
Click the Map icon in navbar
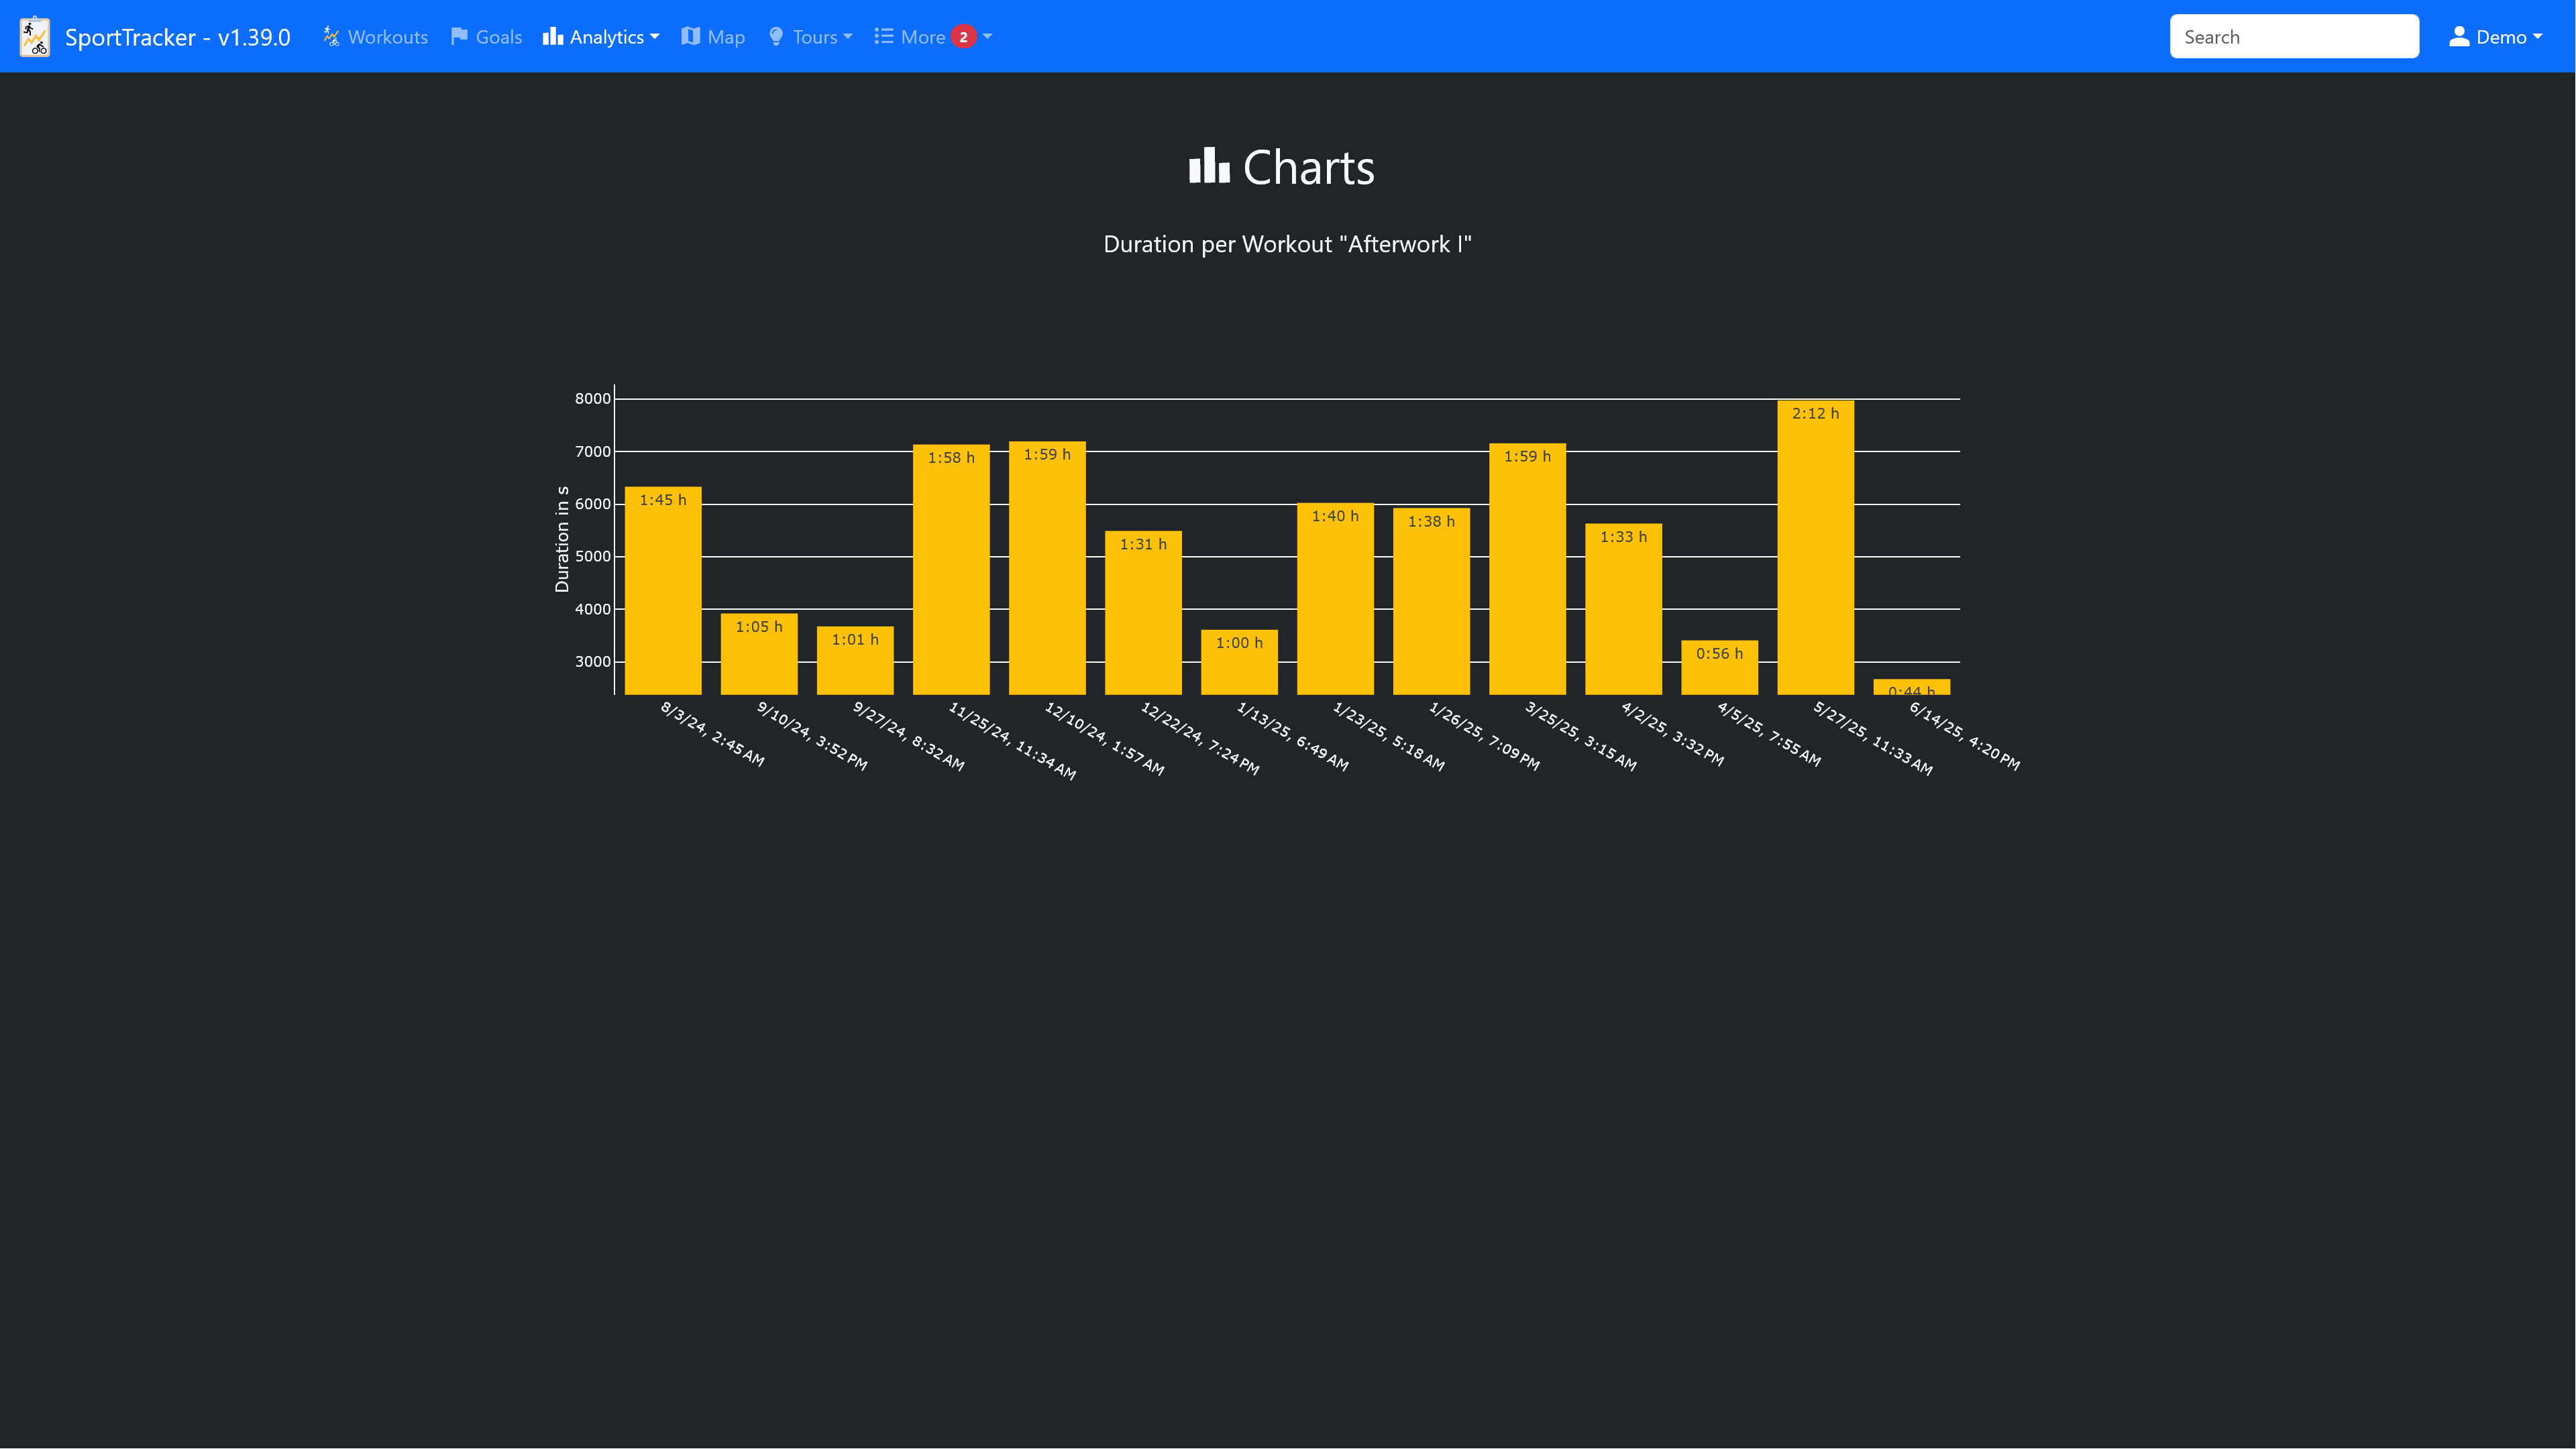(x=691, y=37)
